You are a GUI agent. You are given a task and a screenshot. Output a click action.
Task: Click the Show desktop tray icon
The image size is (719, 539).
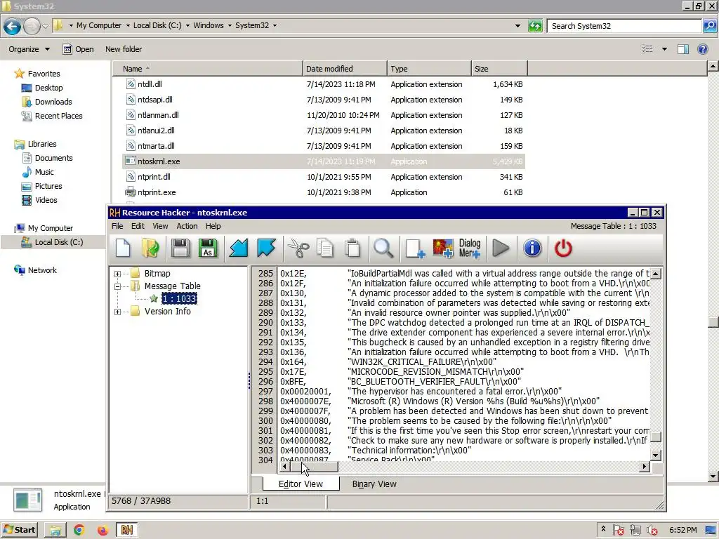(x=711, y=531)
